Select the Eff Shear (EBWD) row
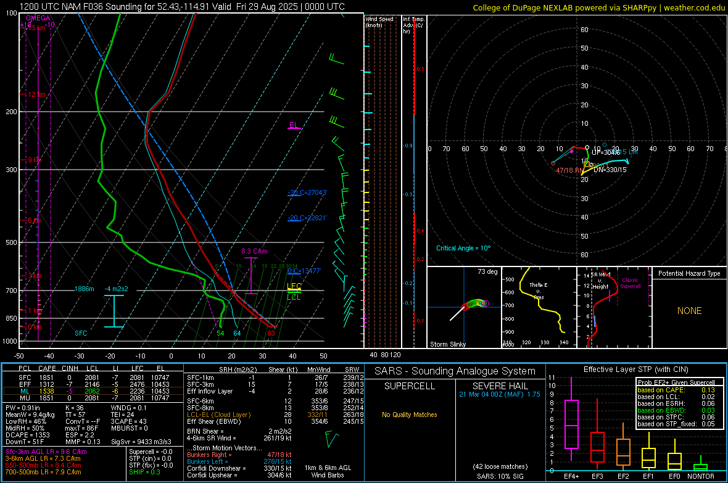The width and height of the screenshot is (728, 483). pos(275,422)
